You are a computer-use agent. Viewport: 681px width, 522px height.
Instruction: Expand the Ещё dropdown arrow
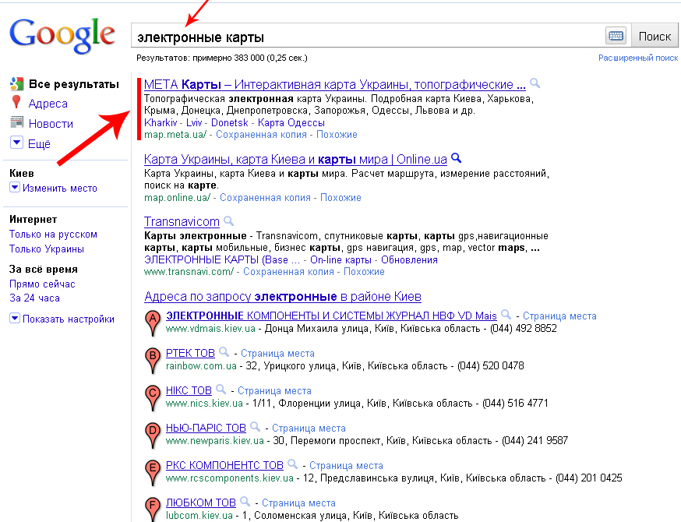(x=16, y=142)
